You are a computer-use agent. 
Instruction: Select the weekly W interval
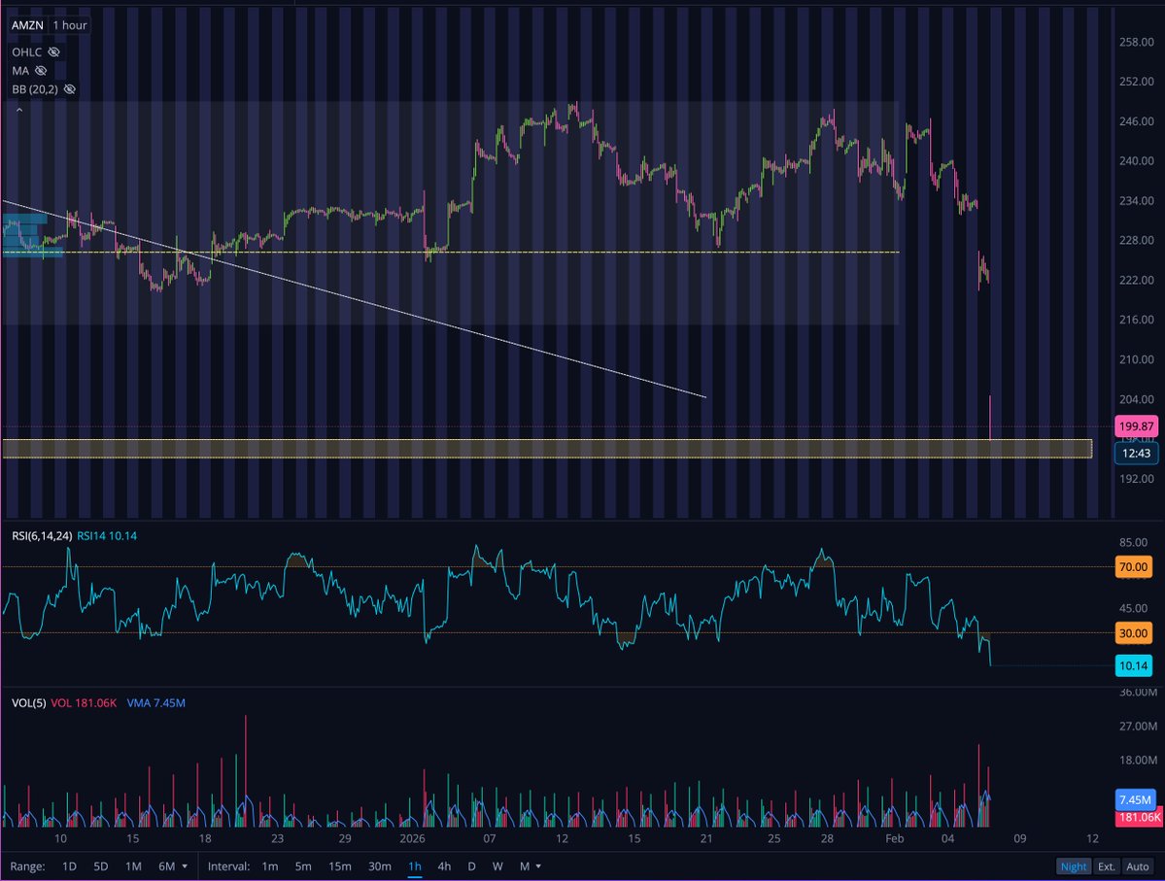tap(497, 865)
